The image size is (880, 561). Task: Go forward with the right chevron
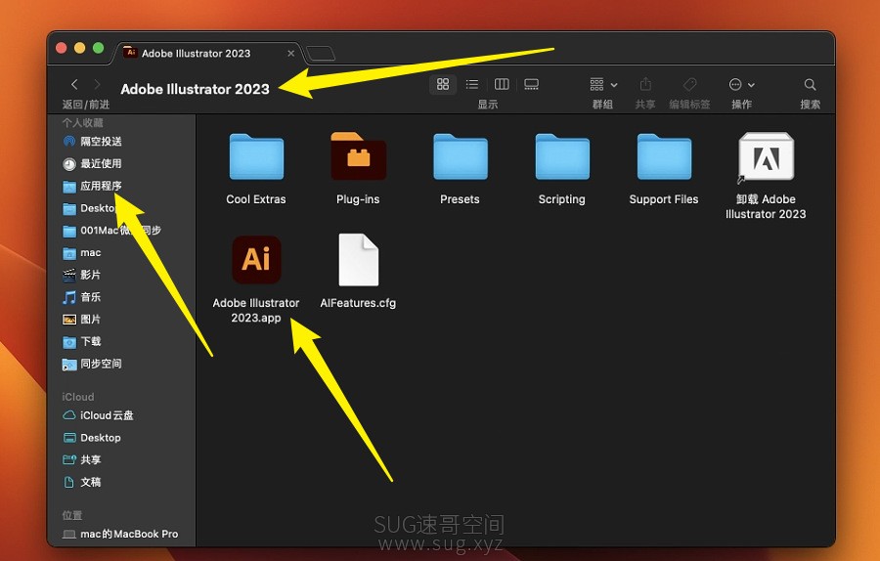coord(97,84)
